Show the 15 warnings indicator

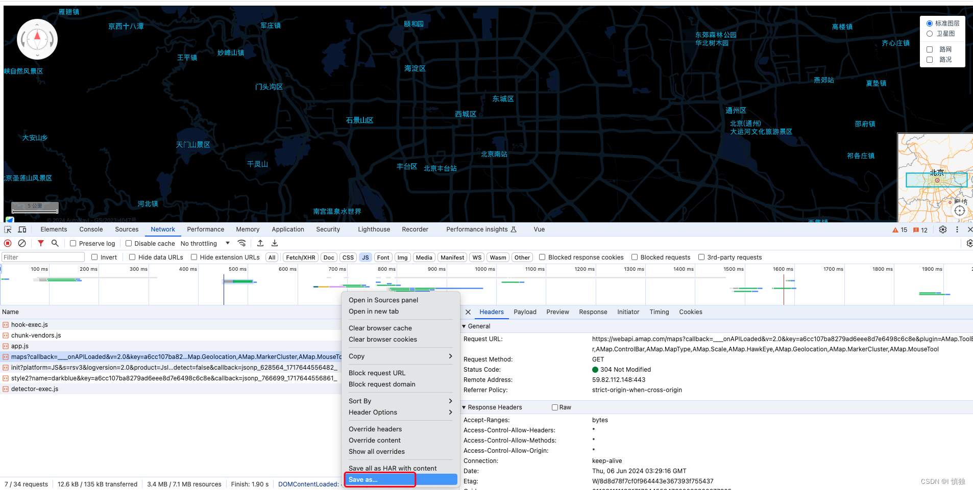[x=899, y=230]
